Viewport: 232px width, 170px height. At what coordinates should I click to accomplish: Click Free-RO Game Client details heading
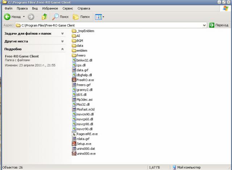click(x=22, y=56)
